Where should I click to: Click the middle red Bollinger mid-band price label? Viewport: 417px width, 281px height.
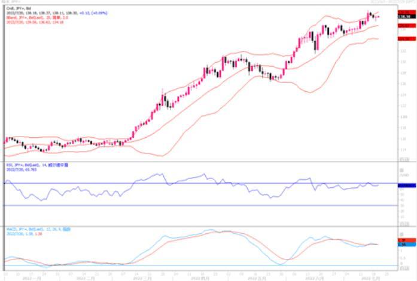coord(407,26)
